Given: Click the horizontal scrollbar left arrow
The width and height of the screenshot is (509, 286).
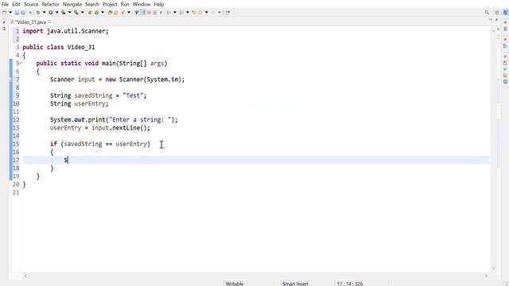Looking at the screenshot, I should coord(25,276).
